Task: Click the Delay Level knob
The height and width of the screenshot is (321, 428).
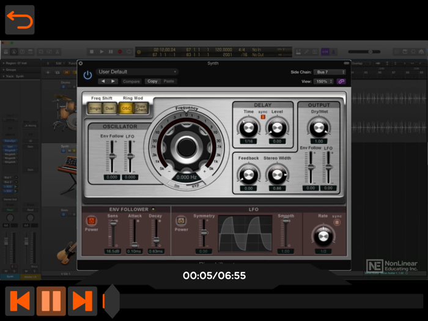Action: tap(277, 127)
